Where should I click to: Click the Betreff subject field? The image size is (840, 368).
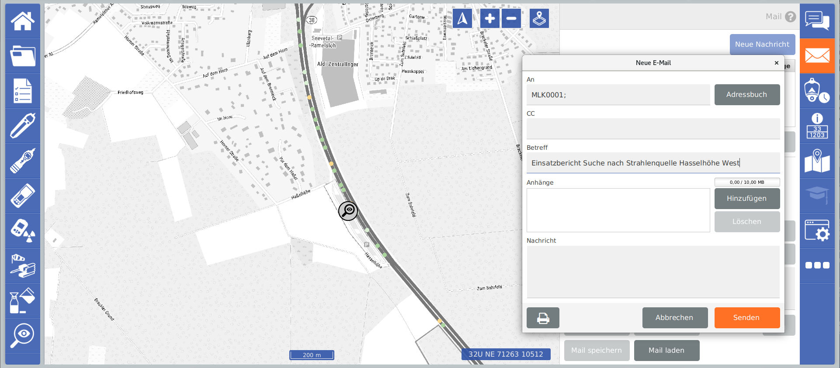653,163
